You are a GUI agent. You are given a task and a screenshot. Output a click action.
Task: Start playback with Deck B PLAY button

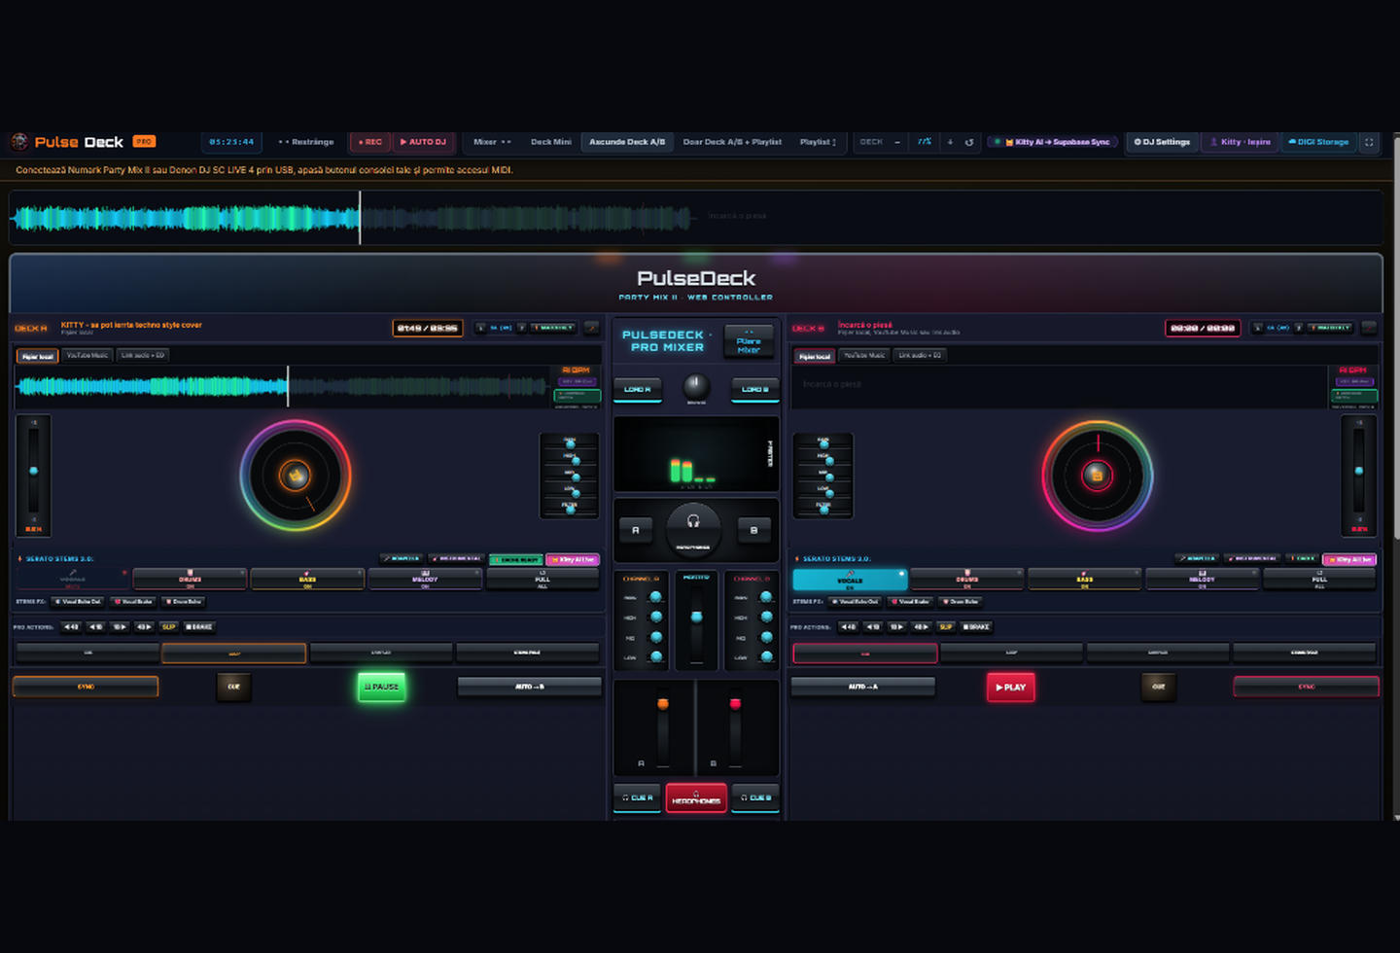pyautogui.click(x=1010, y=687)
